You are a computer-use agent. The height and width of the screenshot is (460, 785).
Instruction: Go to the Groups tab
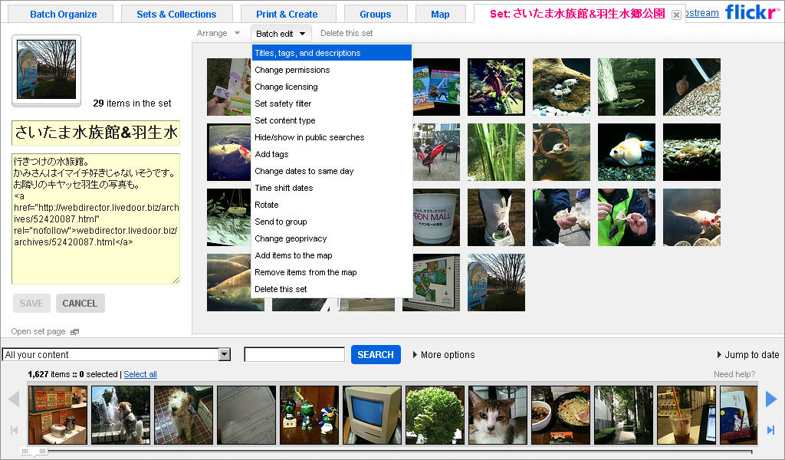click(375, 14)
